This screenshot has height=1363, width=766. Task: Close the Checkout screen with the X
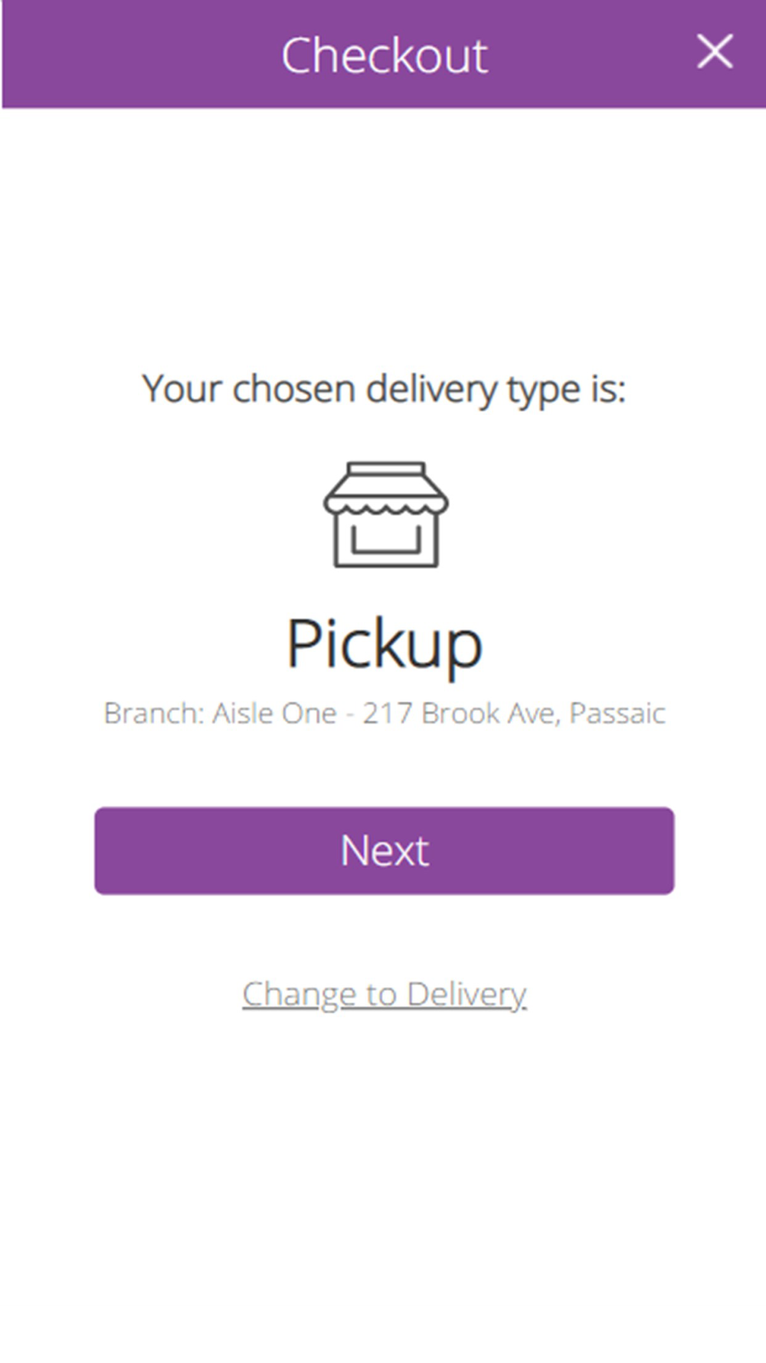[x=715, y=52]
